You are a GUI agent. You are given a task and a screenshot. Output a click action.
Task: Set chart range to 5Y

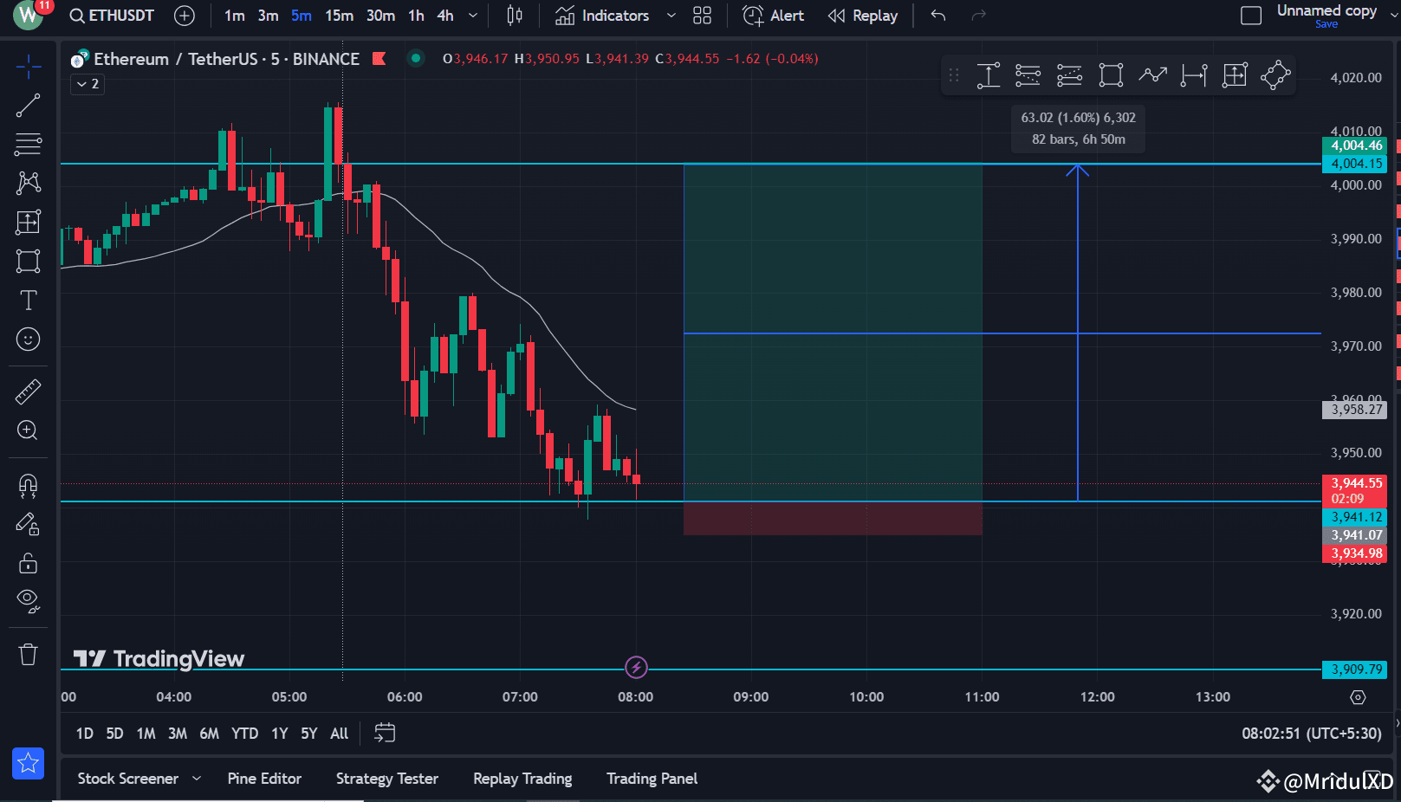tap(308, 734)
